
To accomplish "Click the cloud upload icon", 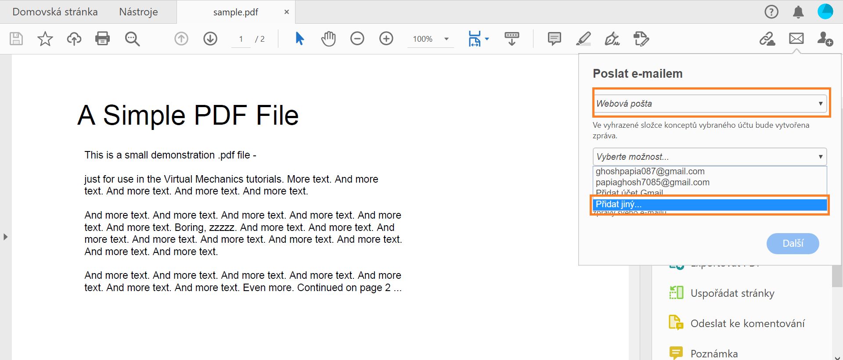I will point(74,39).
